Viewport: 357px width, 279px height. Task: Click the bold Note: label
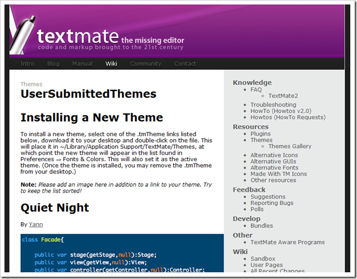pos(28,185)
